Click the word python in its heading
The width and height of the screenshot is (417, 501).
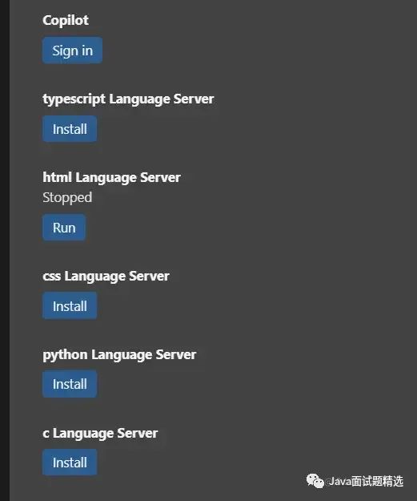click(x=65, y=355)
